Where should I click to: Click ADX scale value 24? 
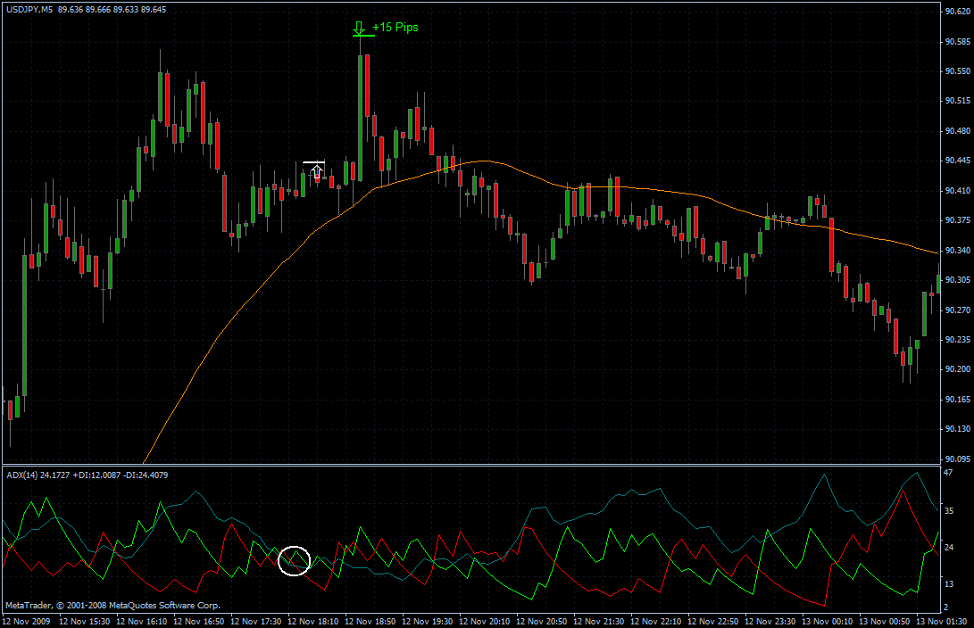point(948,548)
